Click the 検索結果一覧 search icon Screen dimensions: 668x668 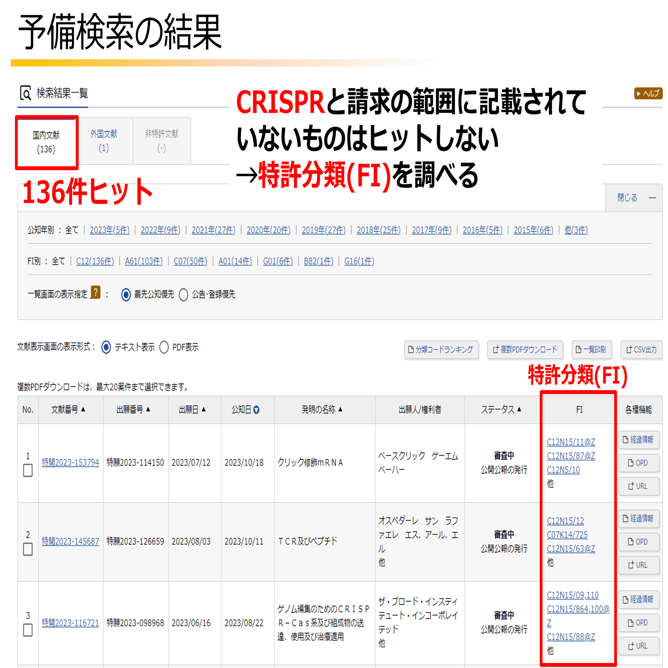pos(25,93)
